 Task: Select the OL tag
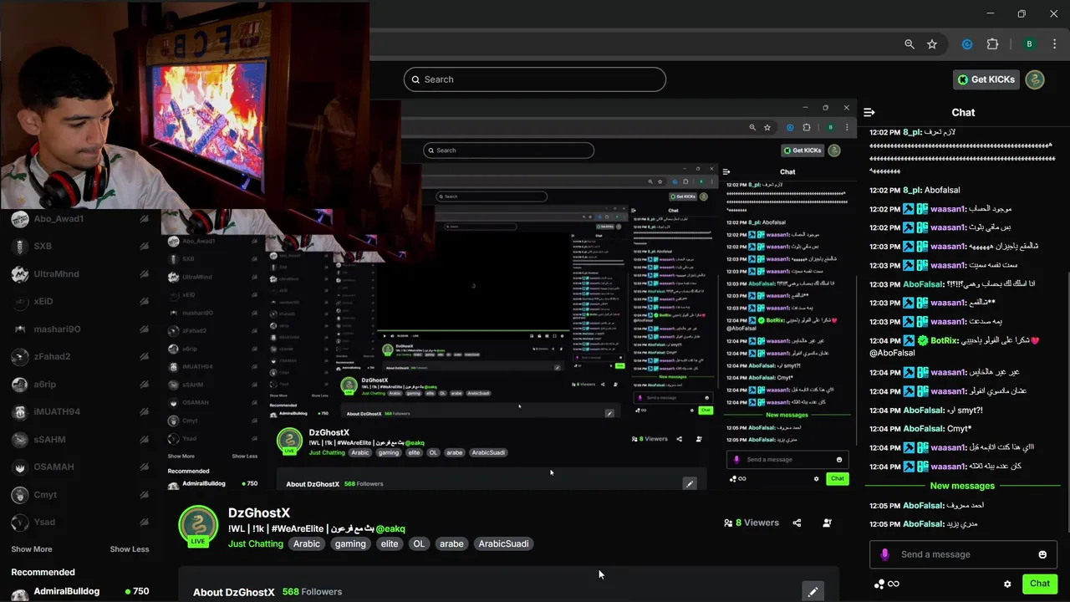[x=419, y=543]
